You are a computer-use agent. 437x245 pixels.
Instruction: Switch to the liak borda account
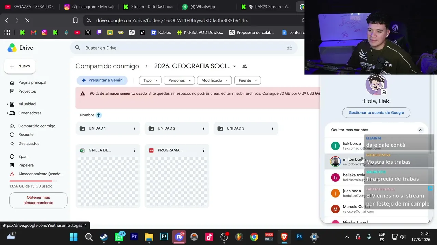[x=376, y=146]
